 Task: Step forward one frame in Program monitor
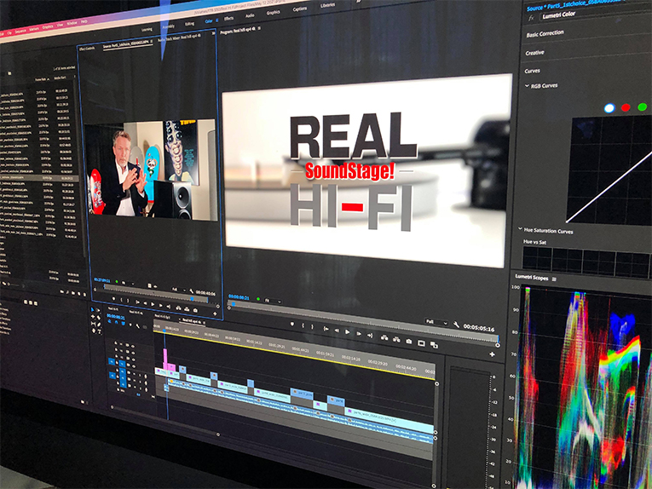[x=359, y=334]
